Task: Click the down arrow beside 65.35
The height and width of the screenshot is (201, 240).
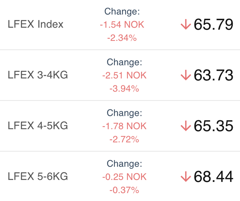Action: [x=186, y=126]
